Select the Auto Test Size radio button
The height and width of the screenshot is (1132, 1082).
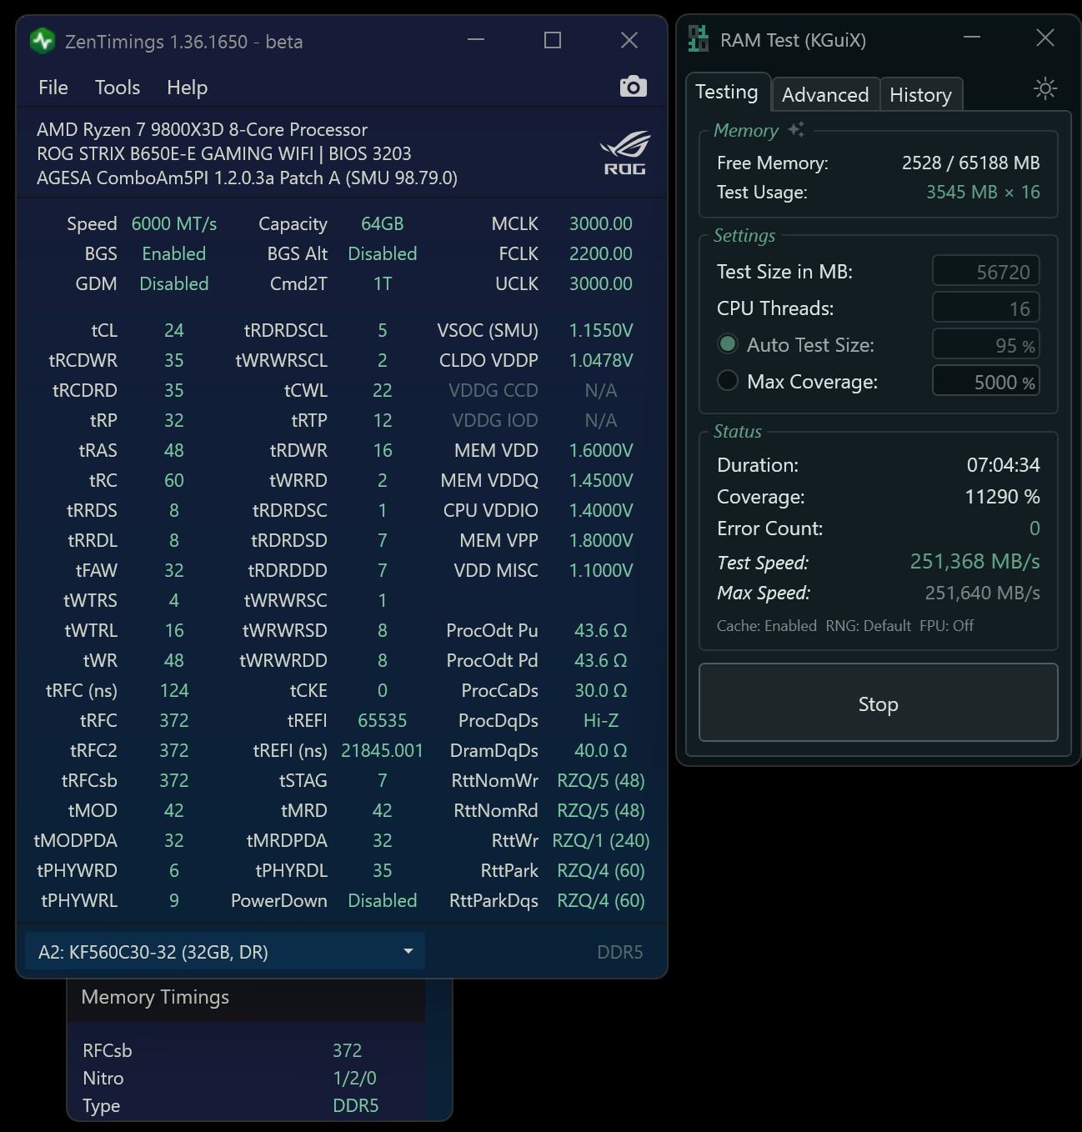point(728,344)
